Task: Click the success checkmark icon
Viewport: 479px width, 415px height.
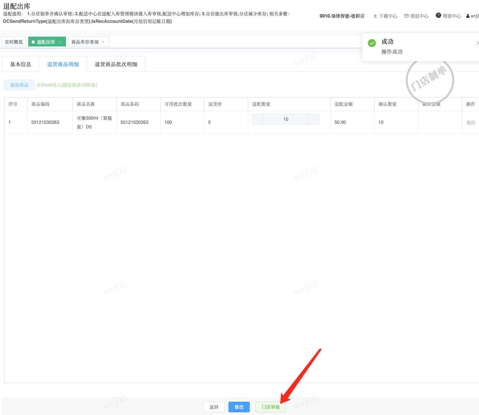Action: point(372,43)
